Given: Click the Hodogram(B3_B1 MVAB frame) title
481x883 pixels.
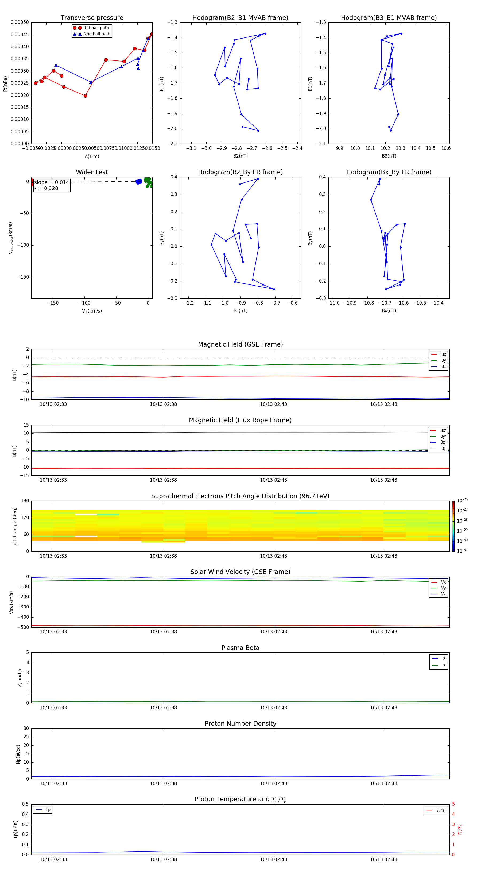Looking at the screenshot, I should (389, 18).
